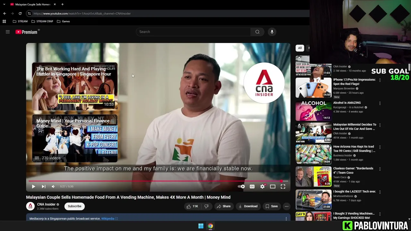Open the YouTube hamburger guide menu
Screen dimensions: 411x231
click(8, 32)
